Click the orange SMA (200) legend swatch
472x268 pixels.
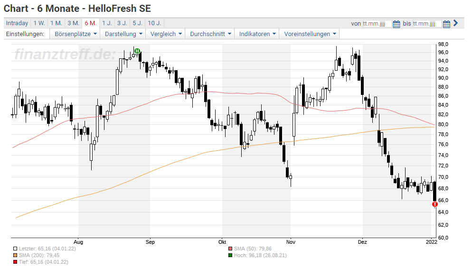tap(15, 255)
